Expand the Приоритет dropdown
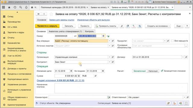The width and height of the screenshot is (193, 108). pyautogui.click(x=165, y=41)
